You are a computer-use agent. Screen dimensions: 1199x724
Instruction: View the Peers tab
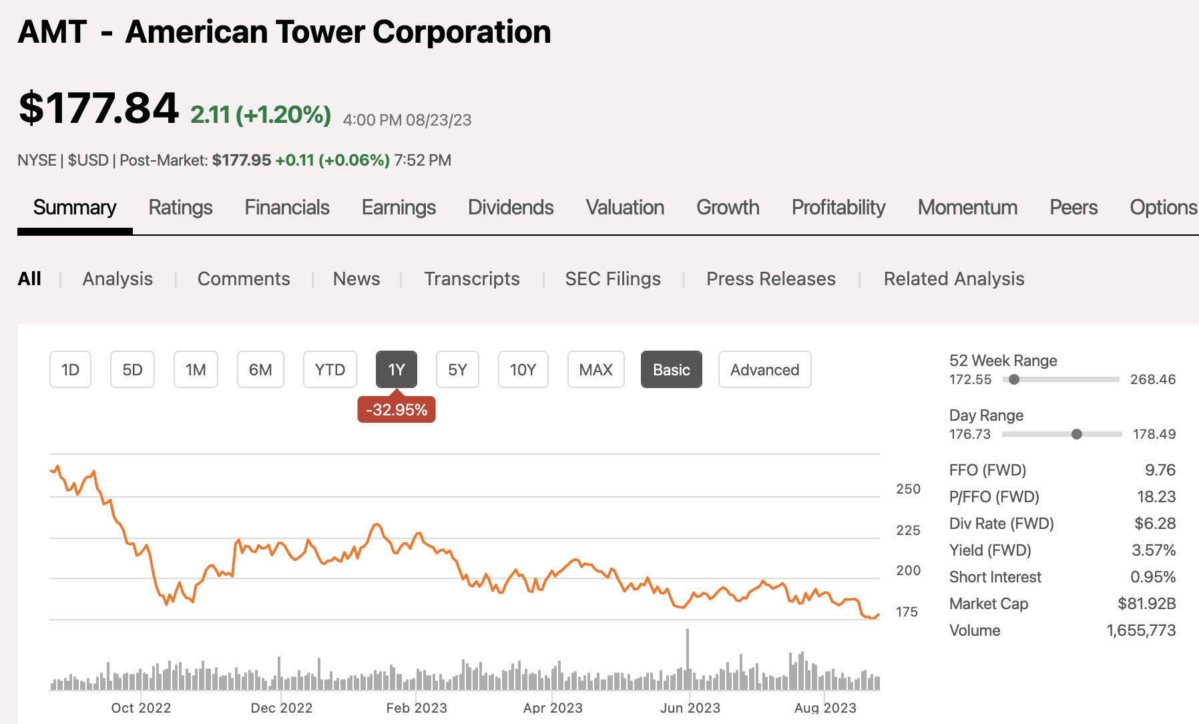coord(1073,208)
